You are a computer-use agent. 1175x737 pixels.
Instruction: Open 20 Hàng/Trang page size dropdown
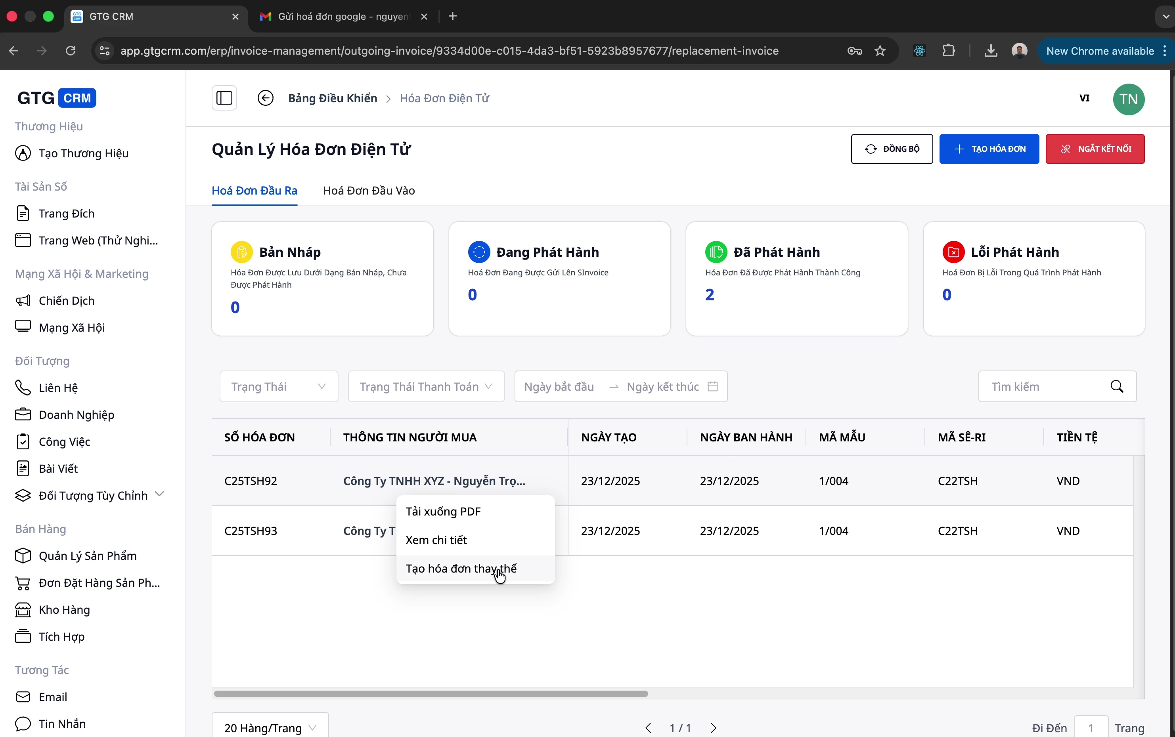pyautogui.click(x=270, y=728)
